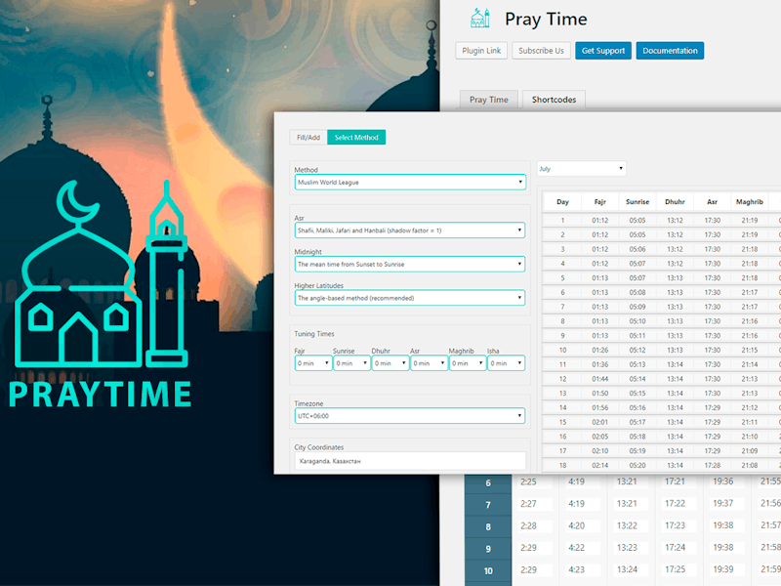
Task: Click Sunrise time 05:20 on day 18
Action: pyautogui.click(x=637, y=465)
